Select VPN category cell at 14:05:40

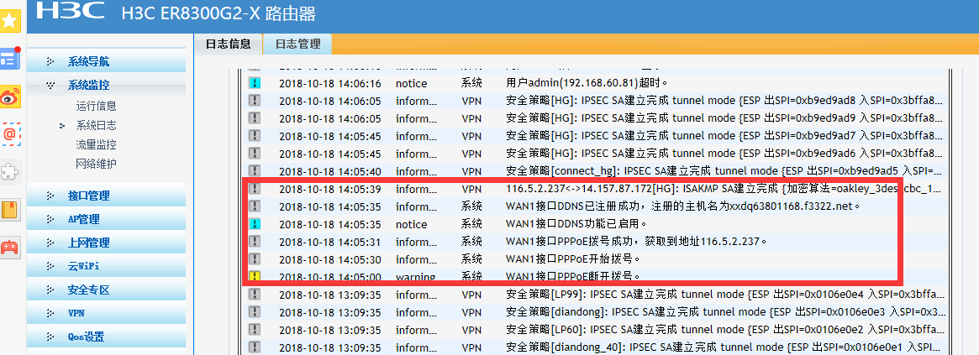pos(471,171)
